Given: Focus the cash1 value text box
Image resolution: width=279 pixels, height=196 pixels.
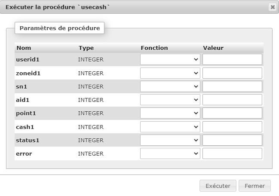Looking at the screenshot, I should [x=232, y=127].
